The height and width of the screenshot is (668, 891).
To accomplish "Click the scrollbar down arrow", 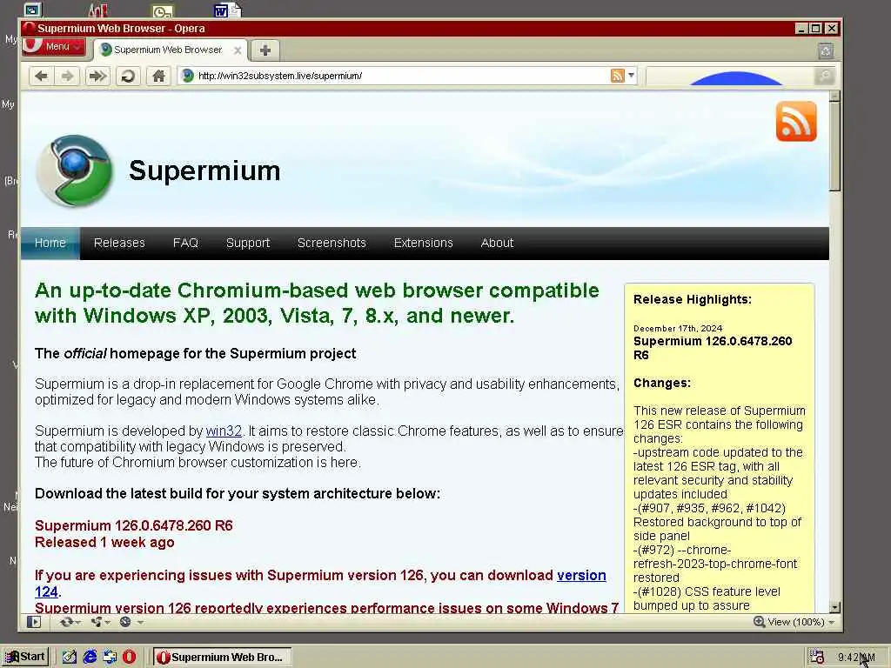I will click(x=834, y=607).
